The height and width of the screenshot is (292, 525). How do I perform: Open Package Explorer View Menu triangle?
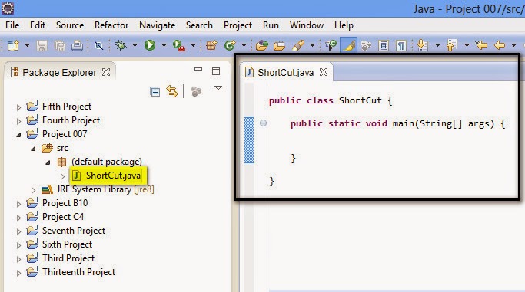coord(218,88)
